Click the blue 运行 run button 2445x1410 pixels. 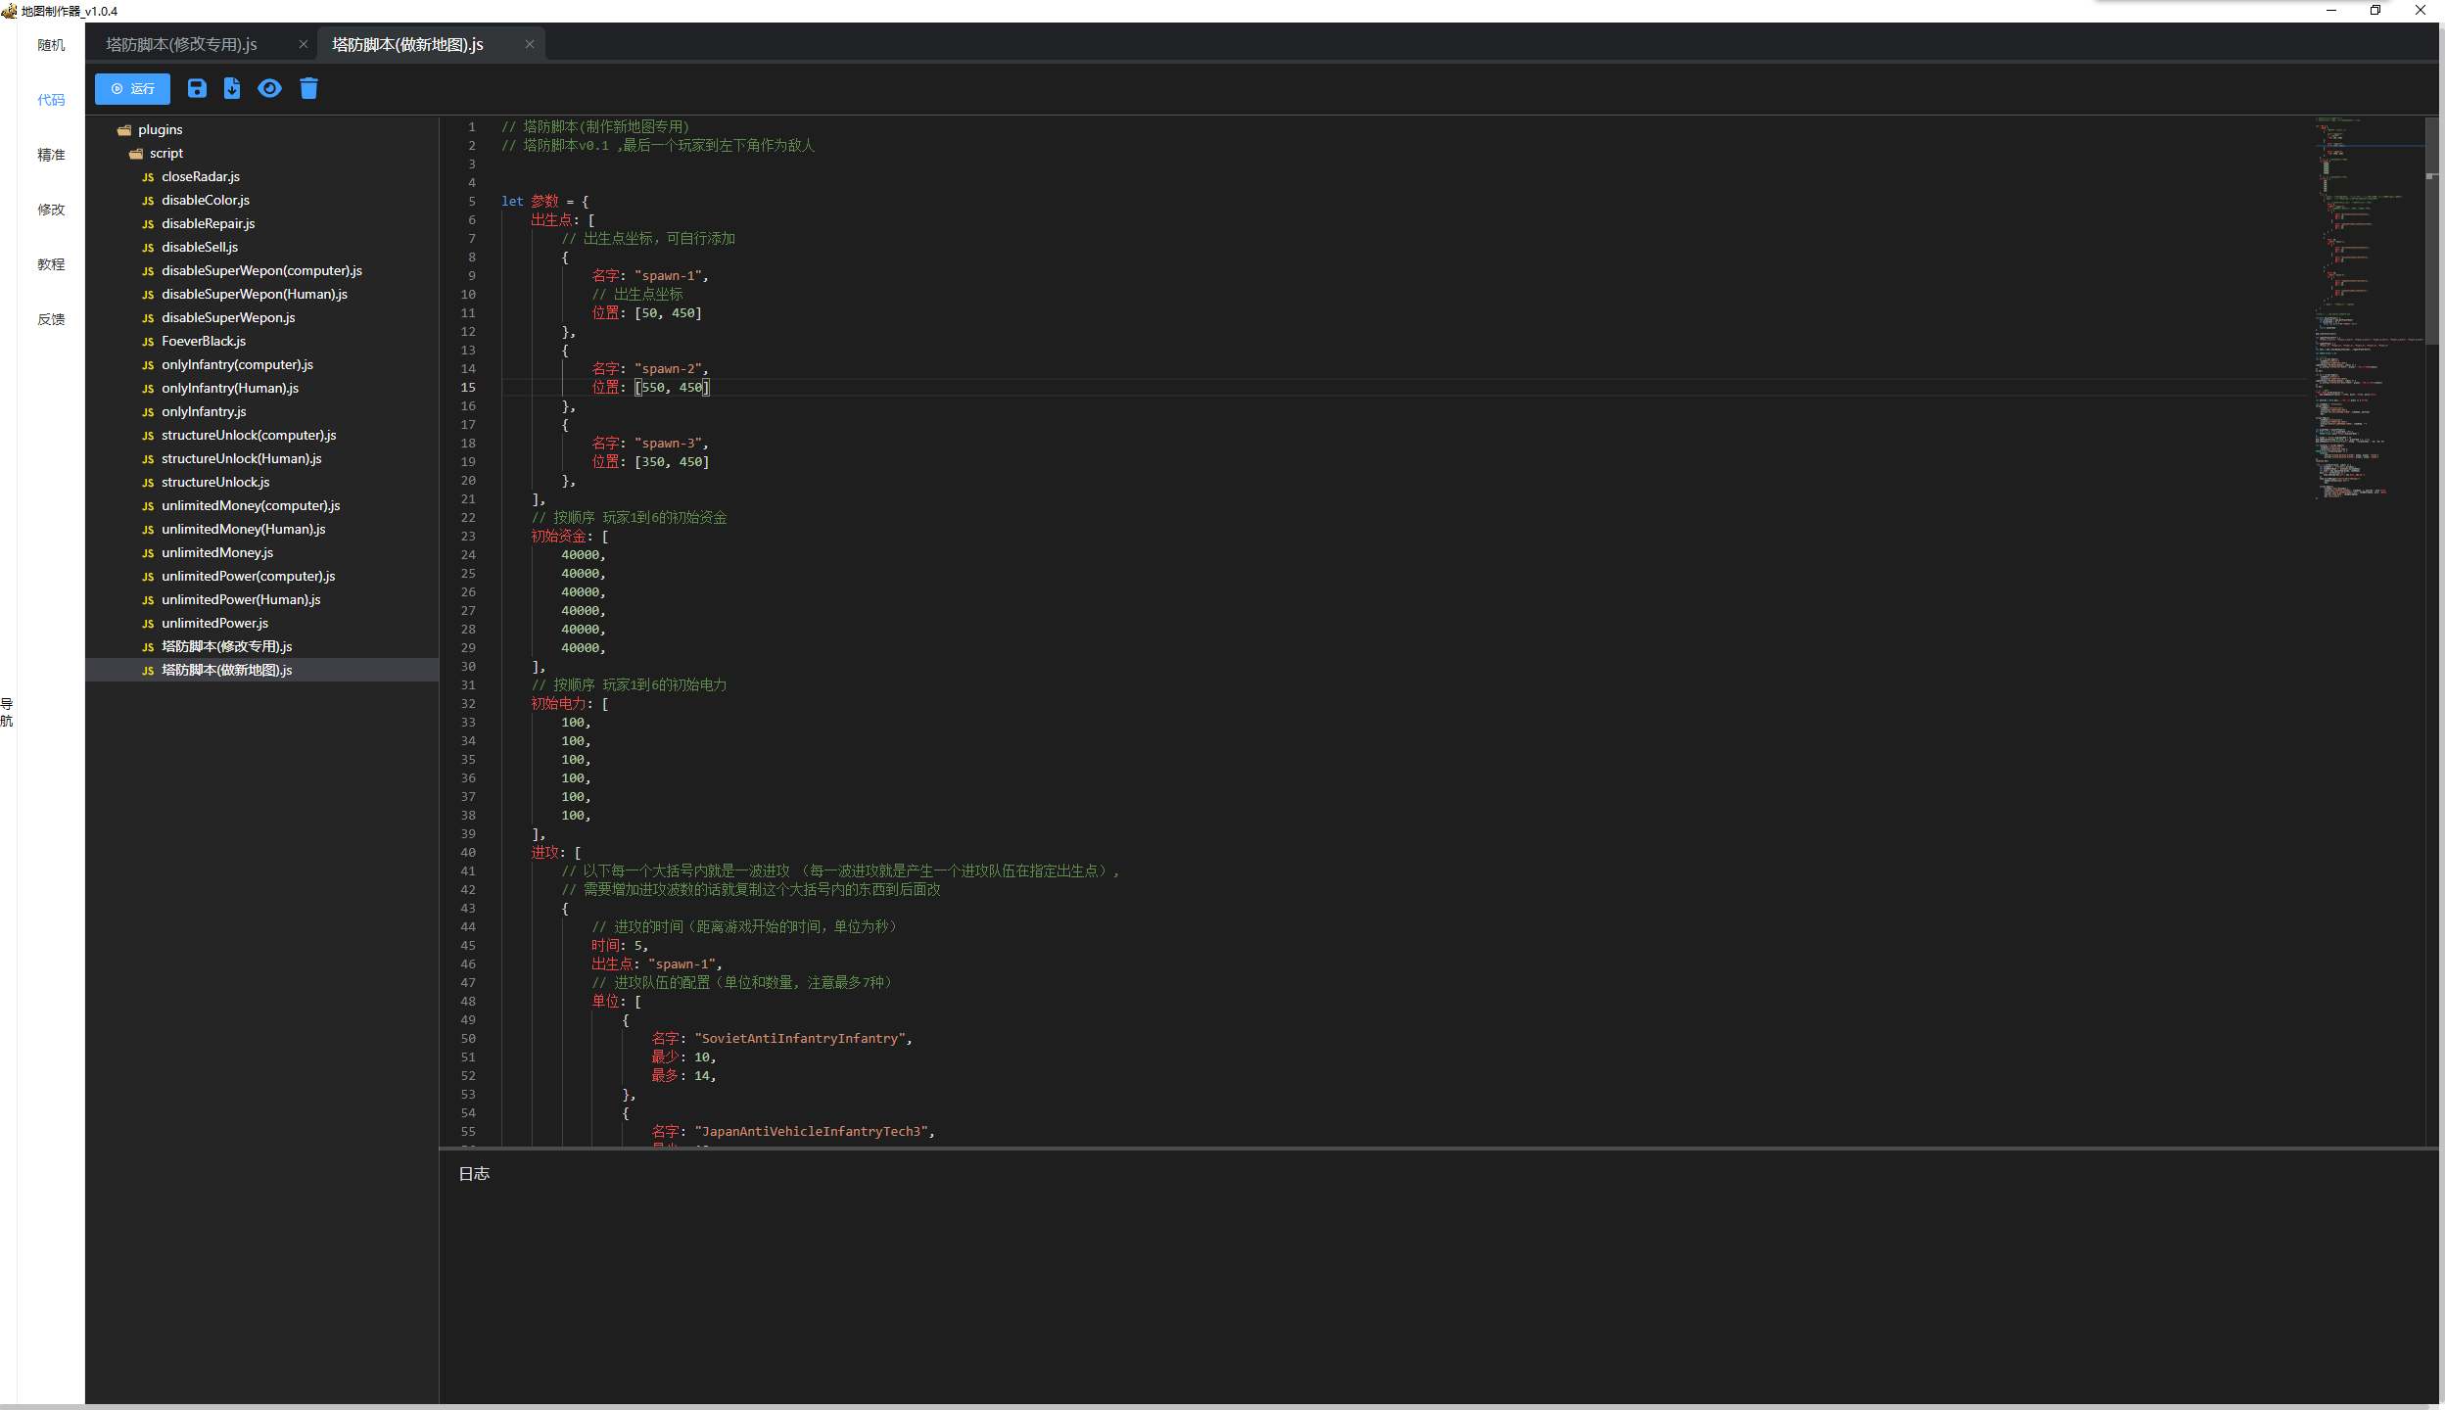(x=132, y=89)
